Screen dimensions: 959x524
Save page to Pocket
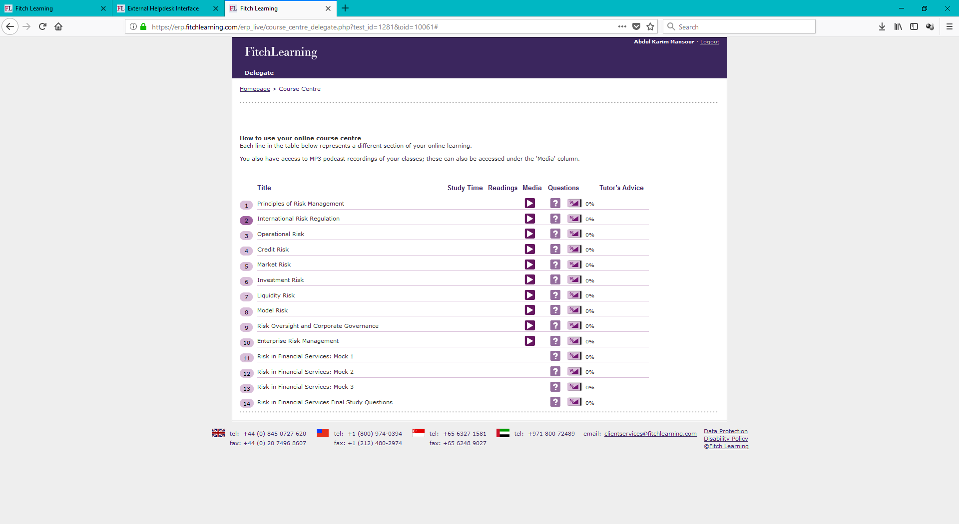click(636, 26)
